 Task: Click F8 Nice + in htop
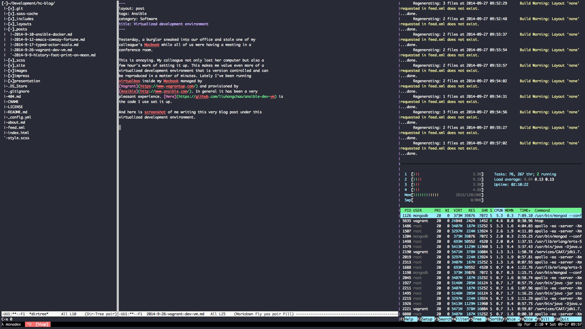tap(528, 319)
